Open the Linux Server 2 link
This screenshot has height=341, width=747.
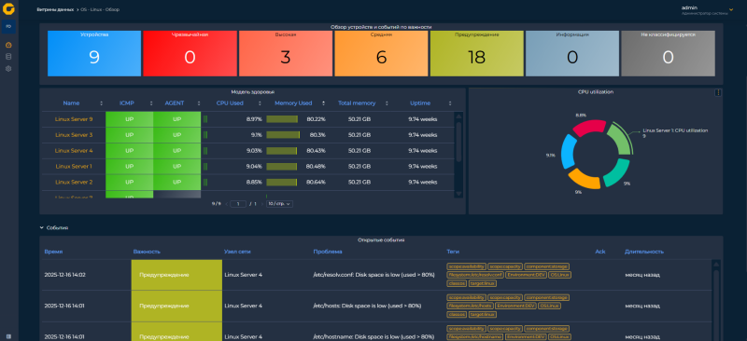[74, 183]
